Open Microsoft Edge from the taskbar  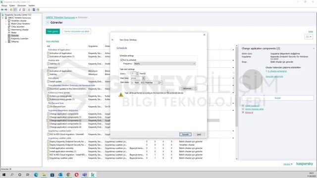coord(36,175)
